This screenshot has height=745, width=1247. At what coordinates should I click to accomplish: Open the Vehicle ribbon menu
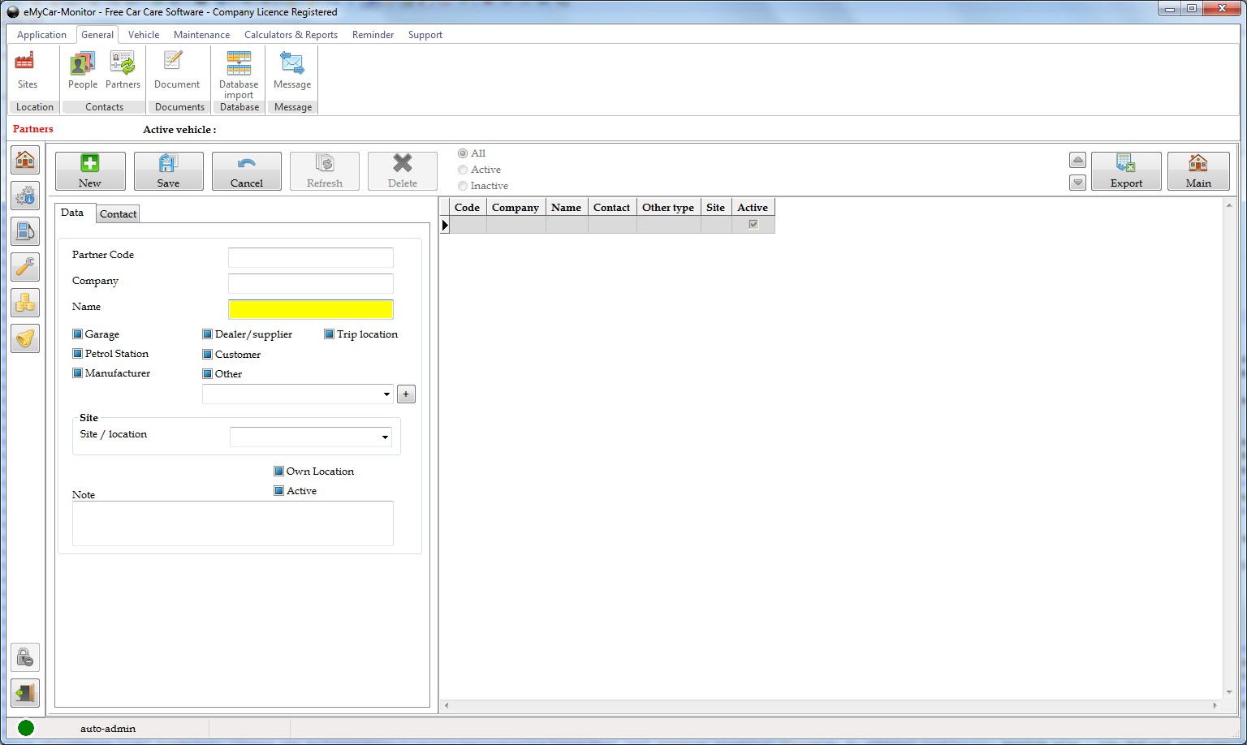pyautogui.click(x=144, y=35)
